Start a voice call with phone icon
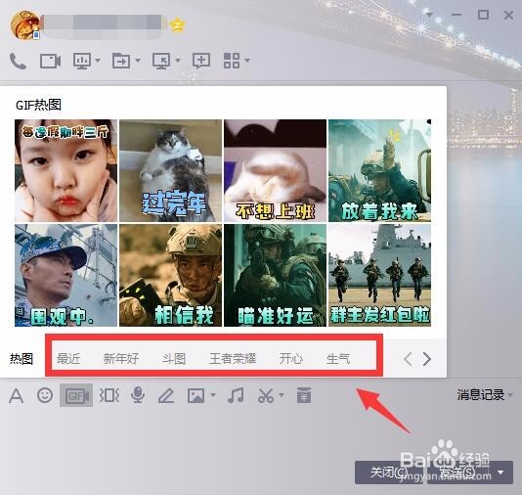Image resolution: width=522 pixels, height=495 pixels. click(x=18, y=62)
